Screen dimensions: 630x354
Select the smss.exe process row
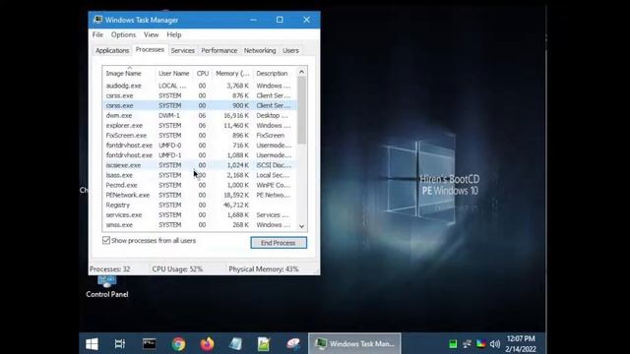(200, 225)
